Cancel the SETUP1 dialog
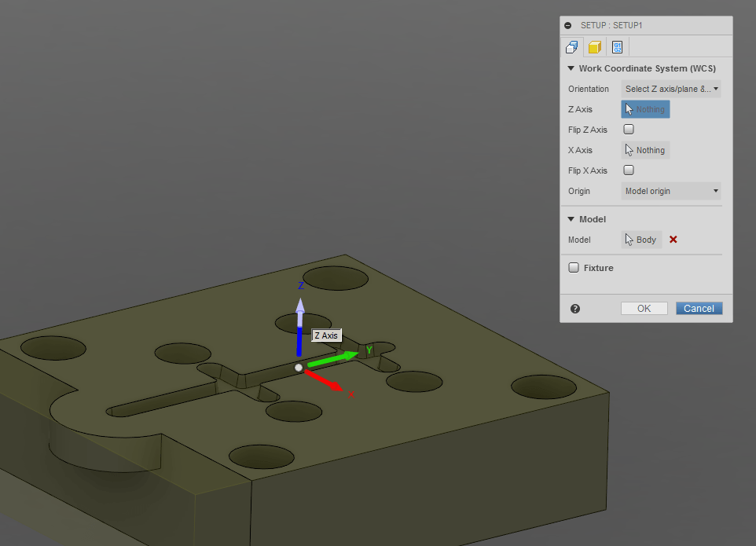Image resolution: width=756 pixels, height=546 pixels. tap(699, 308)
